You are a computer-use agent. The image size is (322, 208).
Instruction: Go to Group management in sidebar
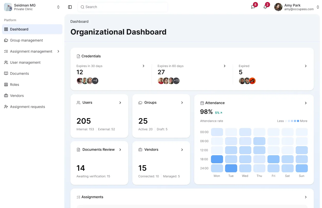26,40
